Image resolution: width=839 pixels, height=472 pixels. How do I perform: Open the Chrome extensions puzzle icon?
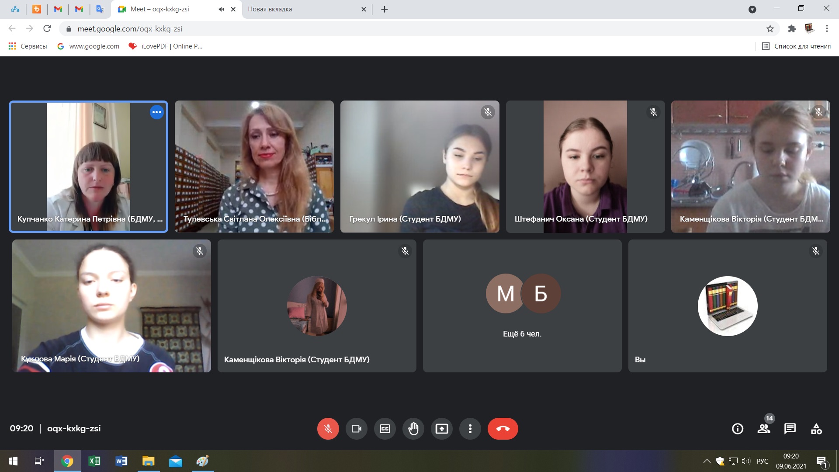click(x=792, y=28)
